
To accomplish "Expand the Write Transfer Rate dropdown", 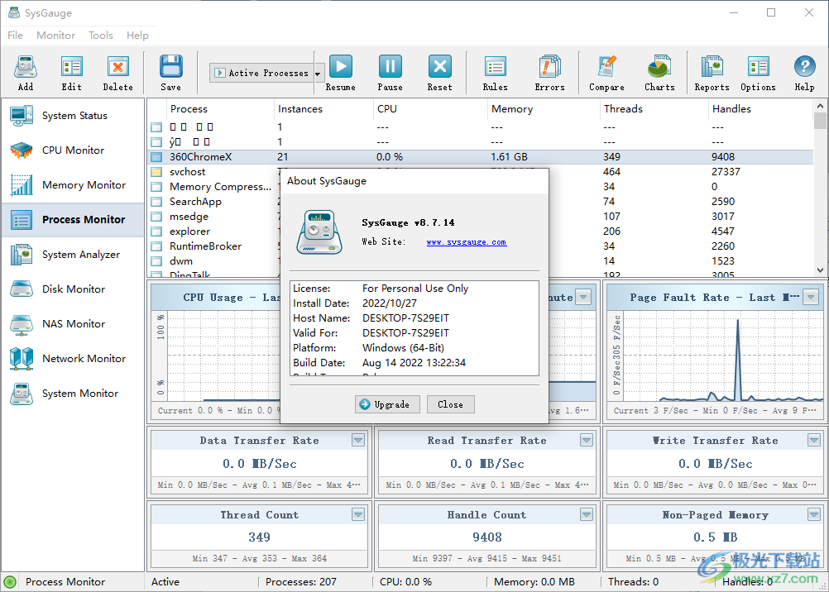I will [813, 440].
